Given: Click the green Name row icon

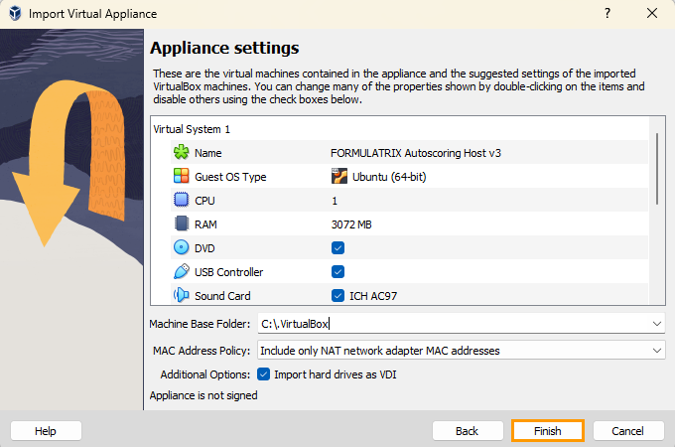Looking at the screenshot, I should pyautogui.click(x=182, y=152).
